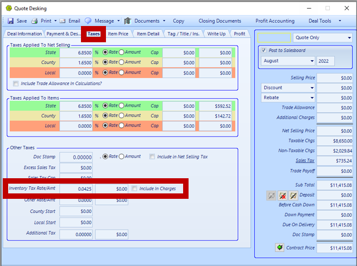Switch to Item Price tab
The image size is (357, 266).
[x=118, y=34]
